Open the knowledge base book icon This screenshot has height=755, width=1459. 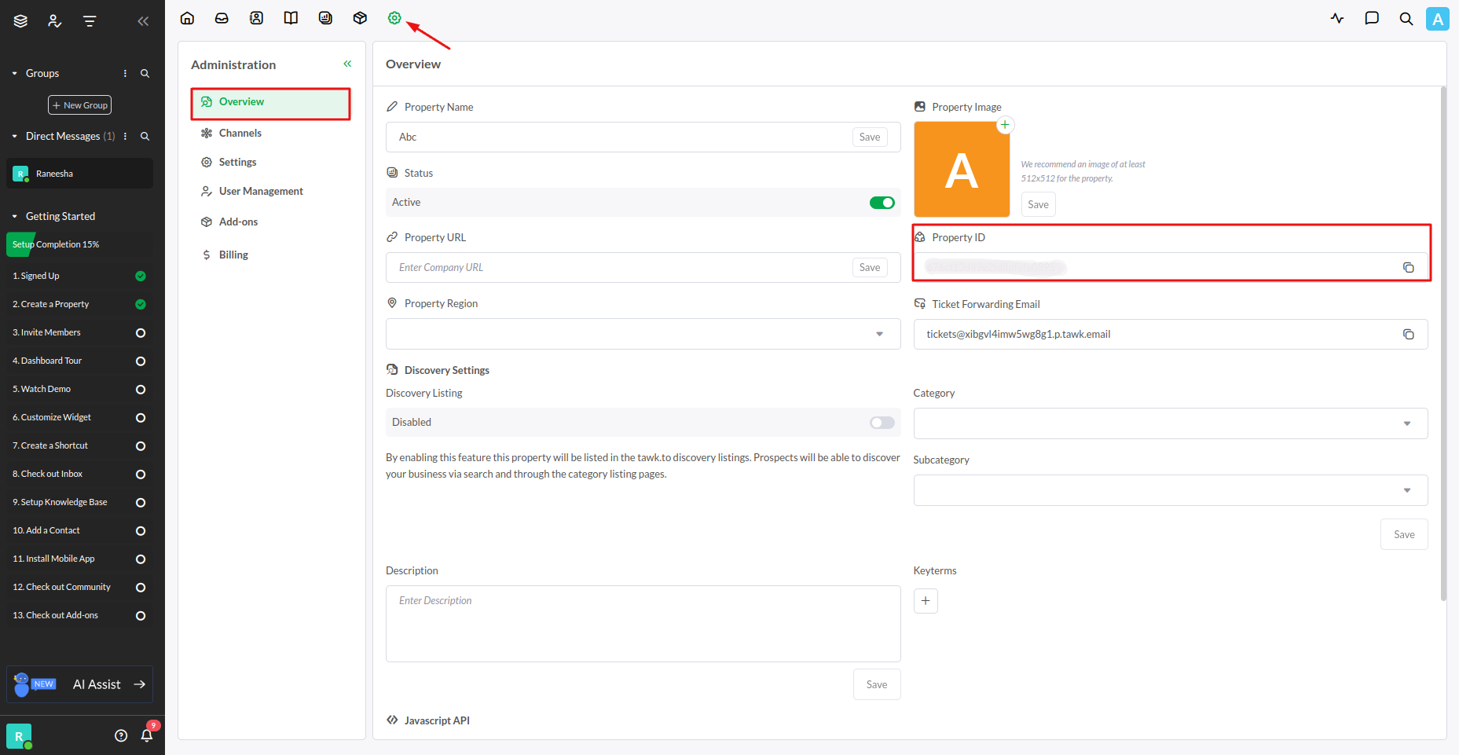coord(291,18)
